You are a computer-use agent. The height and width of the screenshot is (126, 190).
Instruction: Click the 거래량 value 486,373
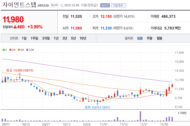tap(168, 16)
